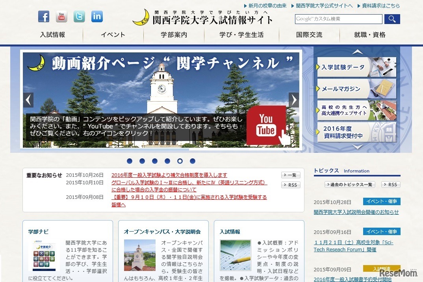Click the RSS icon beside 重要なお知らせ
Screen dimensions: 423x282
pos(291,185)
